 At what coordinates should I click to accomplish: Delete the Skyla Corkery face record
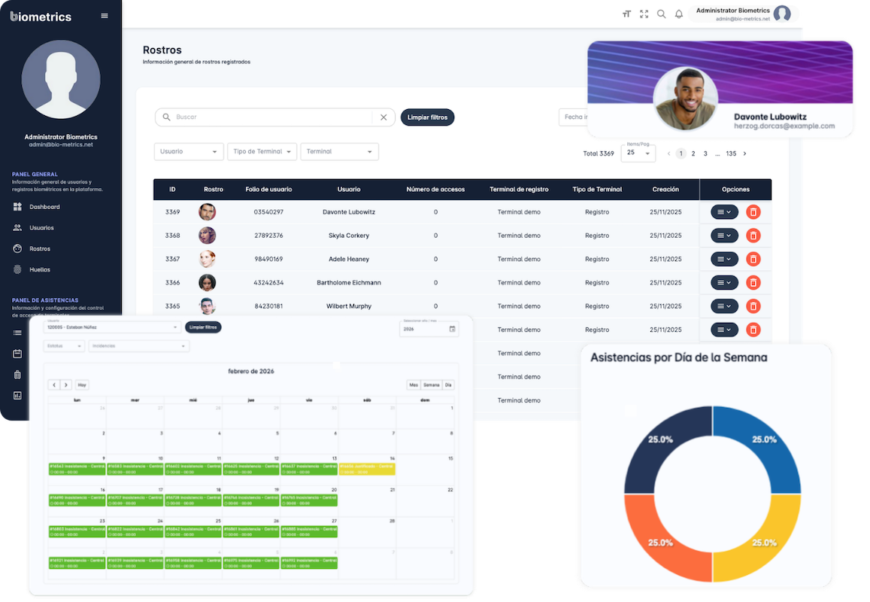coord(753,236)
